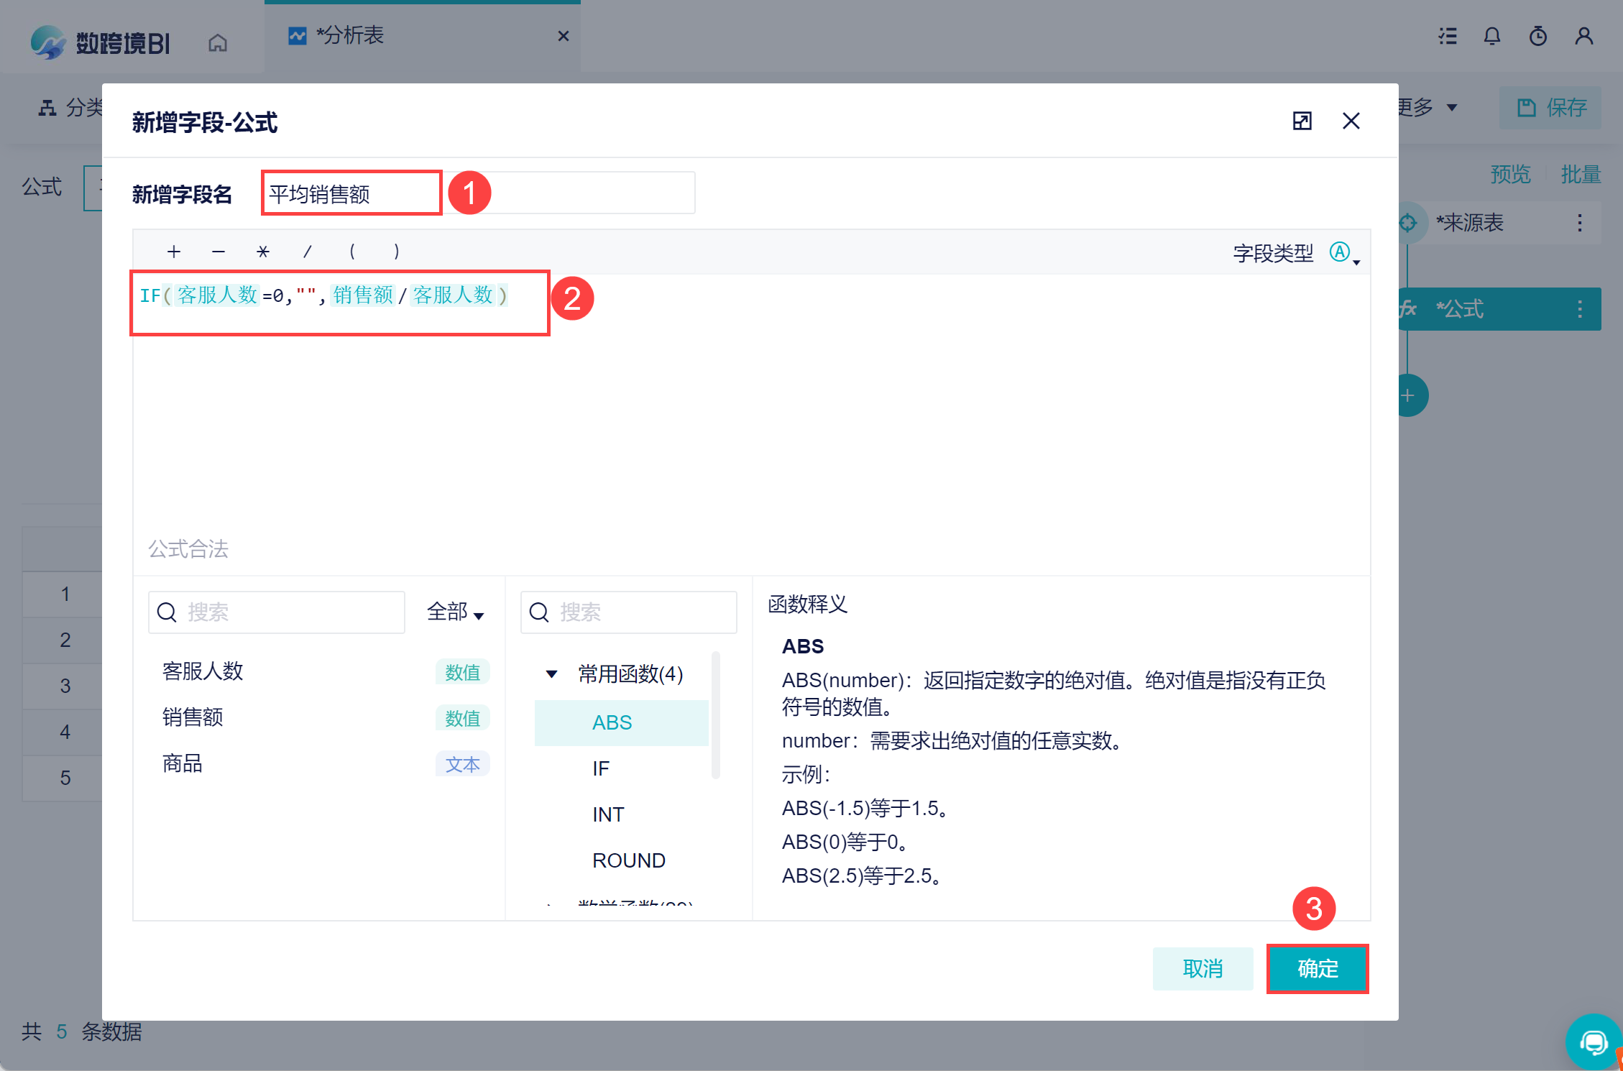
Task: Click the 确定 confirm button
Action: tap(1317, 969)
